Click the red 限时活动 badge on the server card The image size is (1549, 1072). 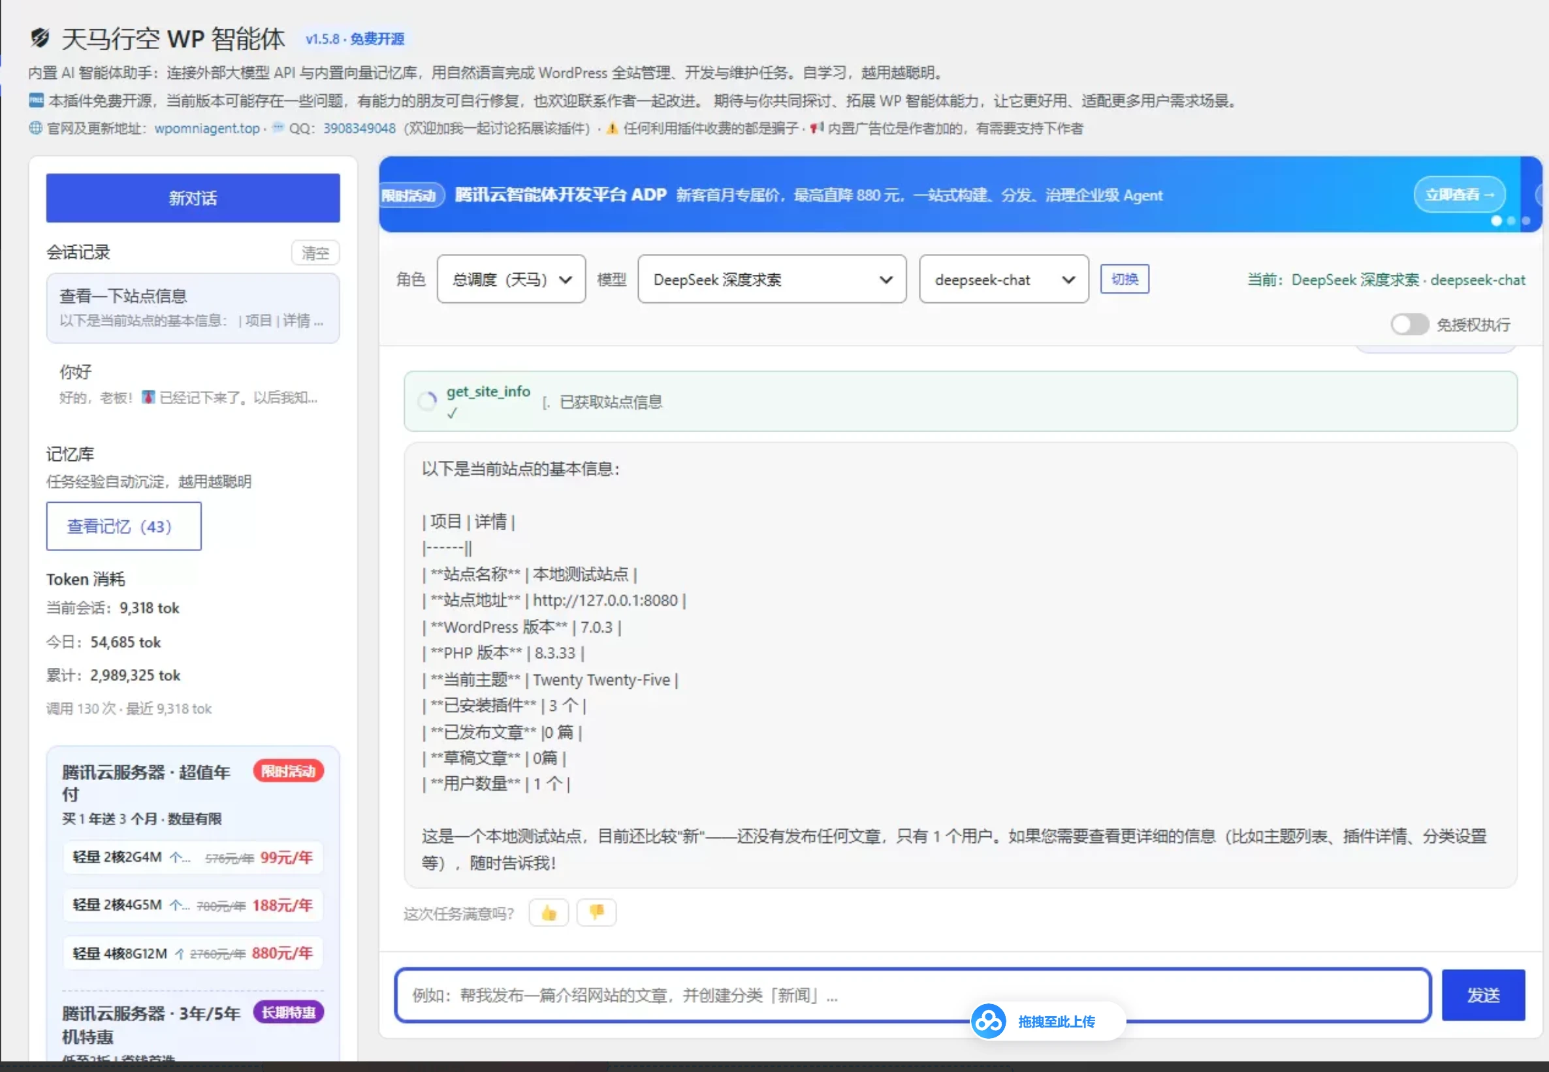288,771
